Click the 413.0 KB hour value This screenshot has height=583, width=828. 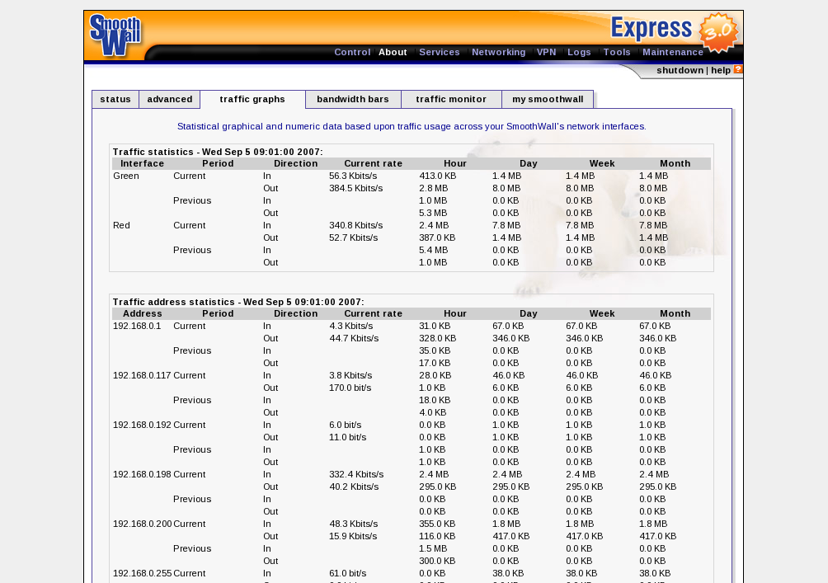click(x=438, y=176)
